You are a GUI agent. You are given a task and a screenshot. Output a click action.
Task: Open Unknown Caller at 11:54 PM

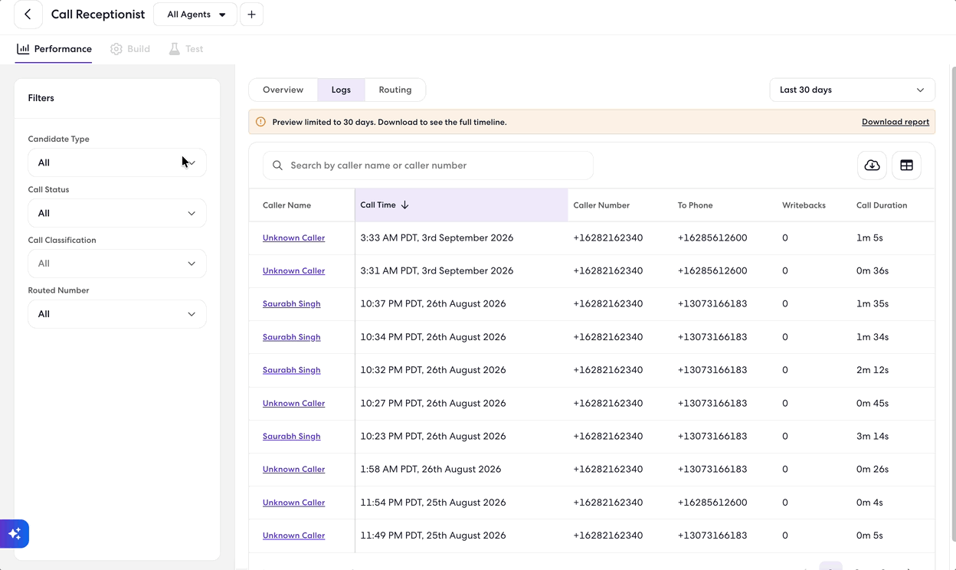(x=293, y=503)
